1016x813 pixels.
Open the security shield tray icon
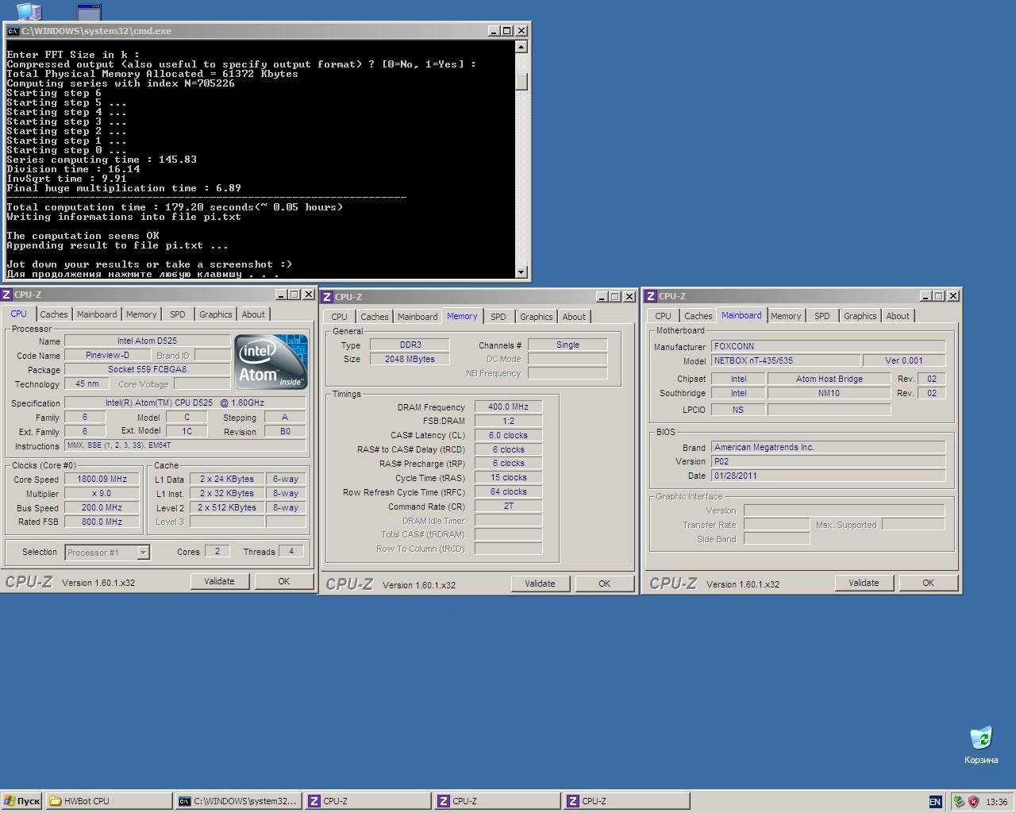point(974,802)
